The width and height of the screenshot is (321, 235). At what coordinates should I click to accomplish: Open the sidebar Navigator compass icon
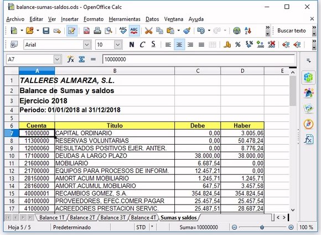pos(308,124)
